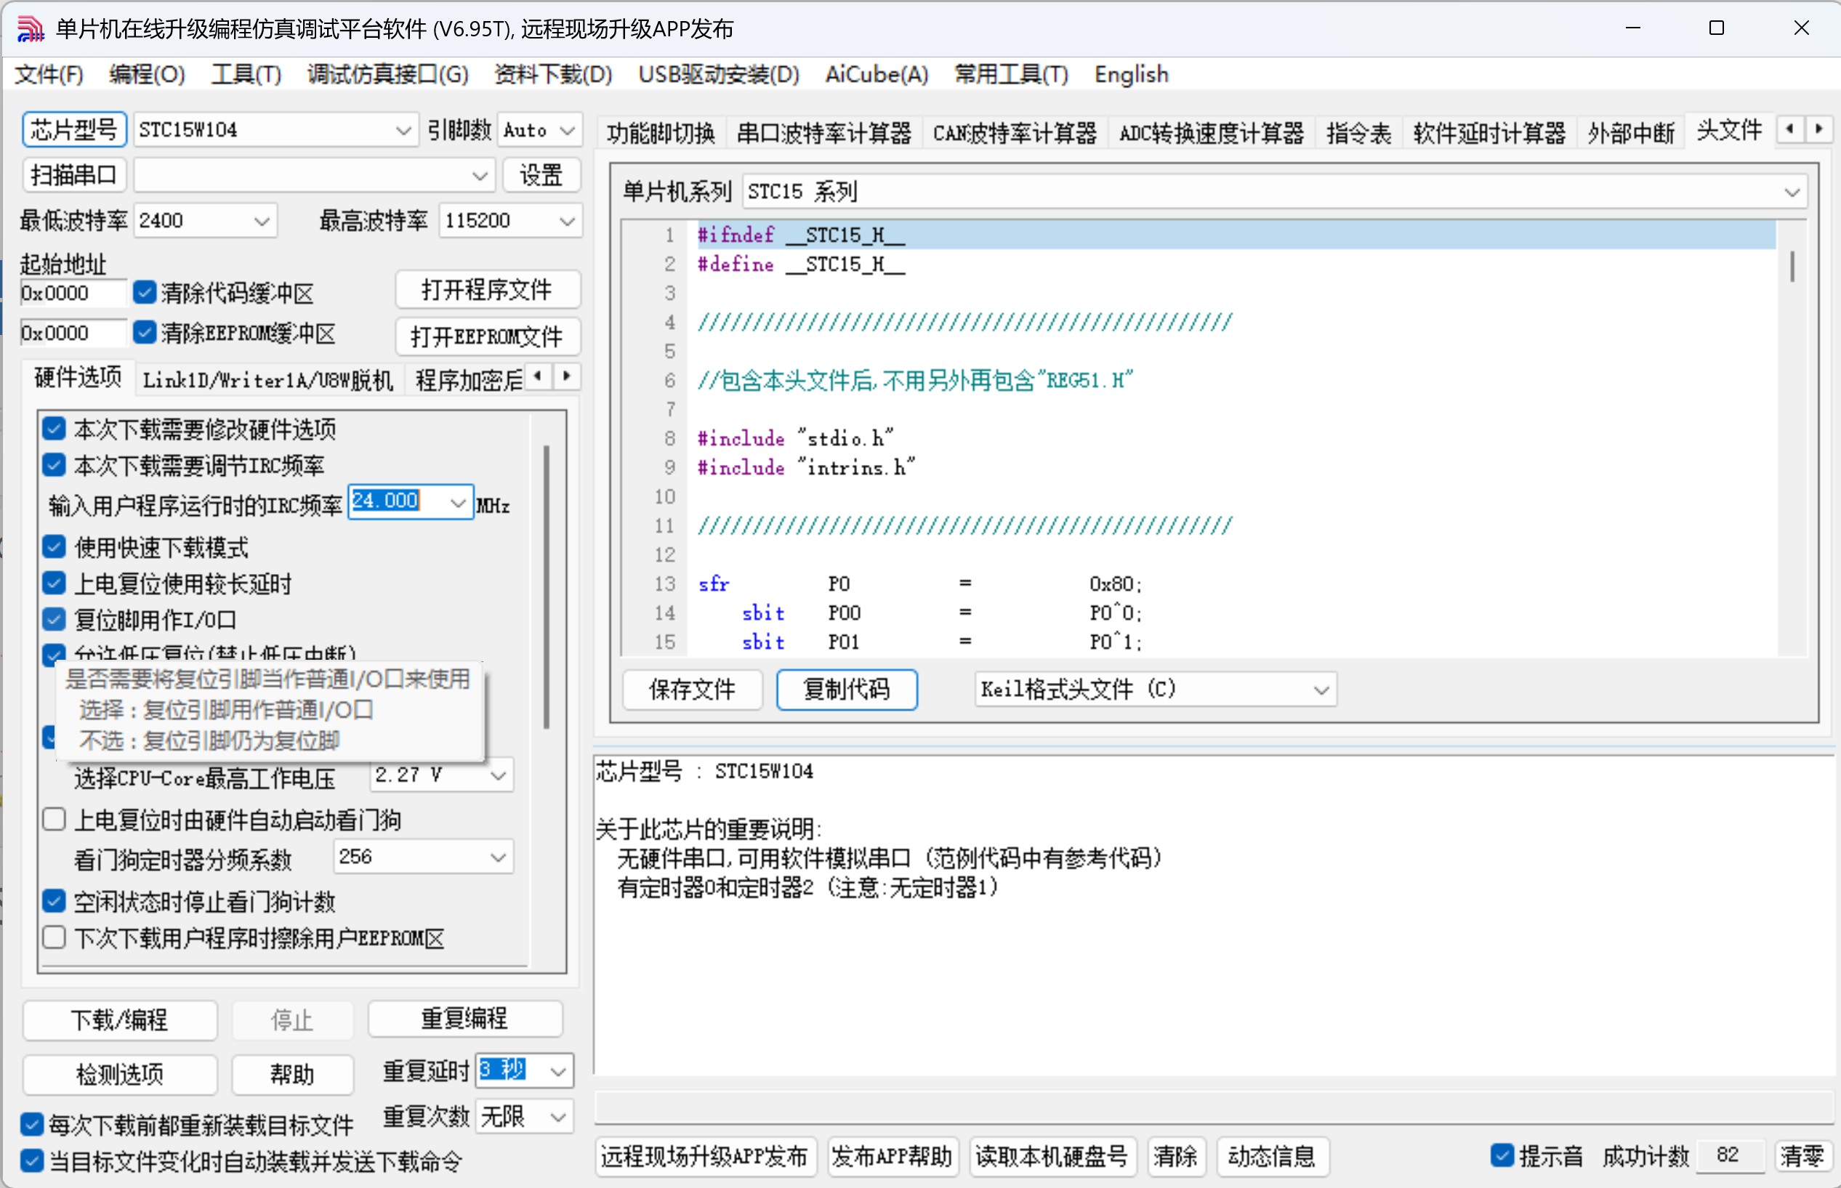Open 编程(O) menu
Image resolution: width=1841 pixels, height=1188 pixels.
[x=147, y=75]
